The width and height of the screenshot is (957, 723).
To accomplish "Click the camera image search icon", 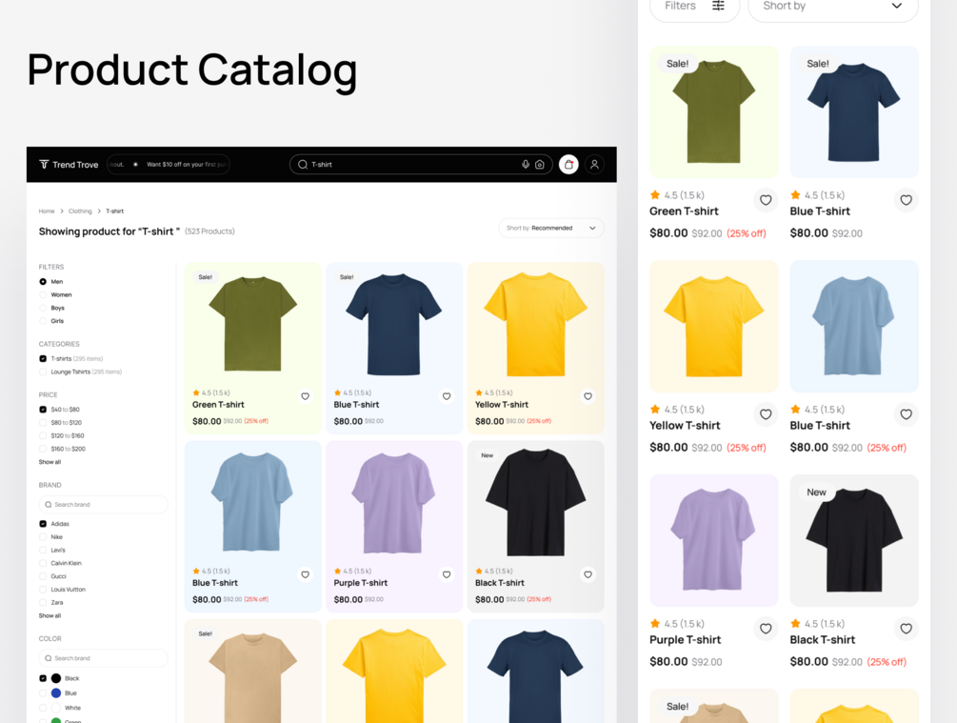I will click(540, 164).
